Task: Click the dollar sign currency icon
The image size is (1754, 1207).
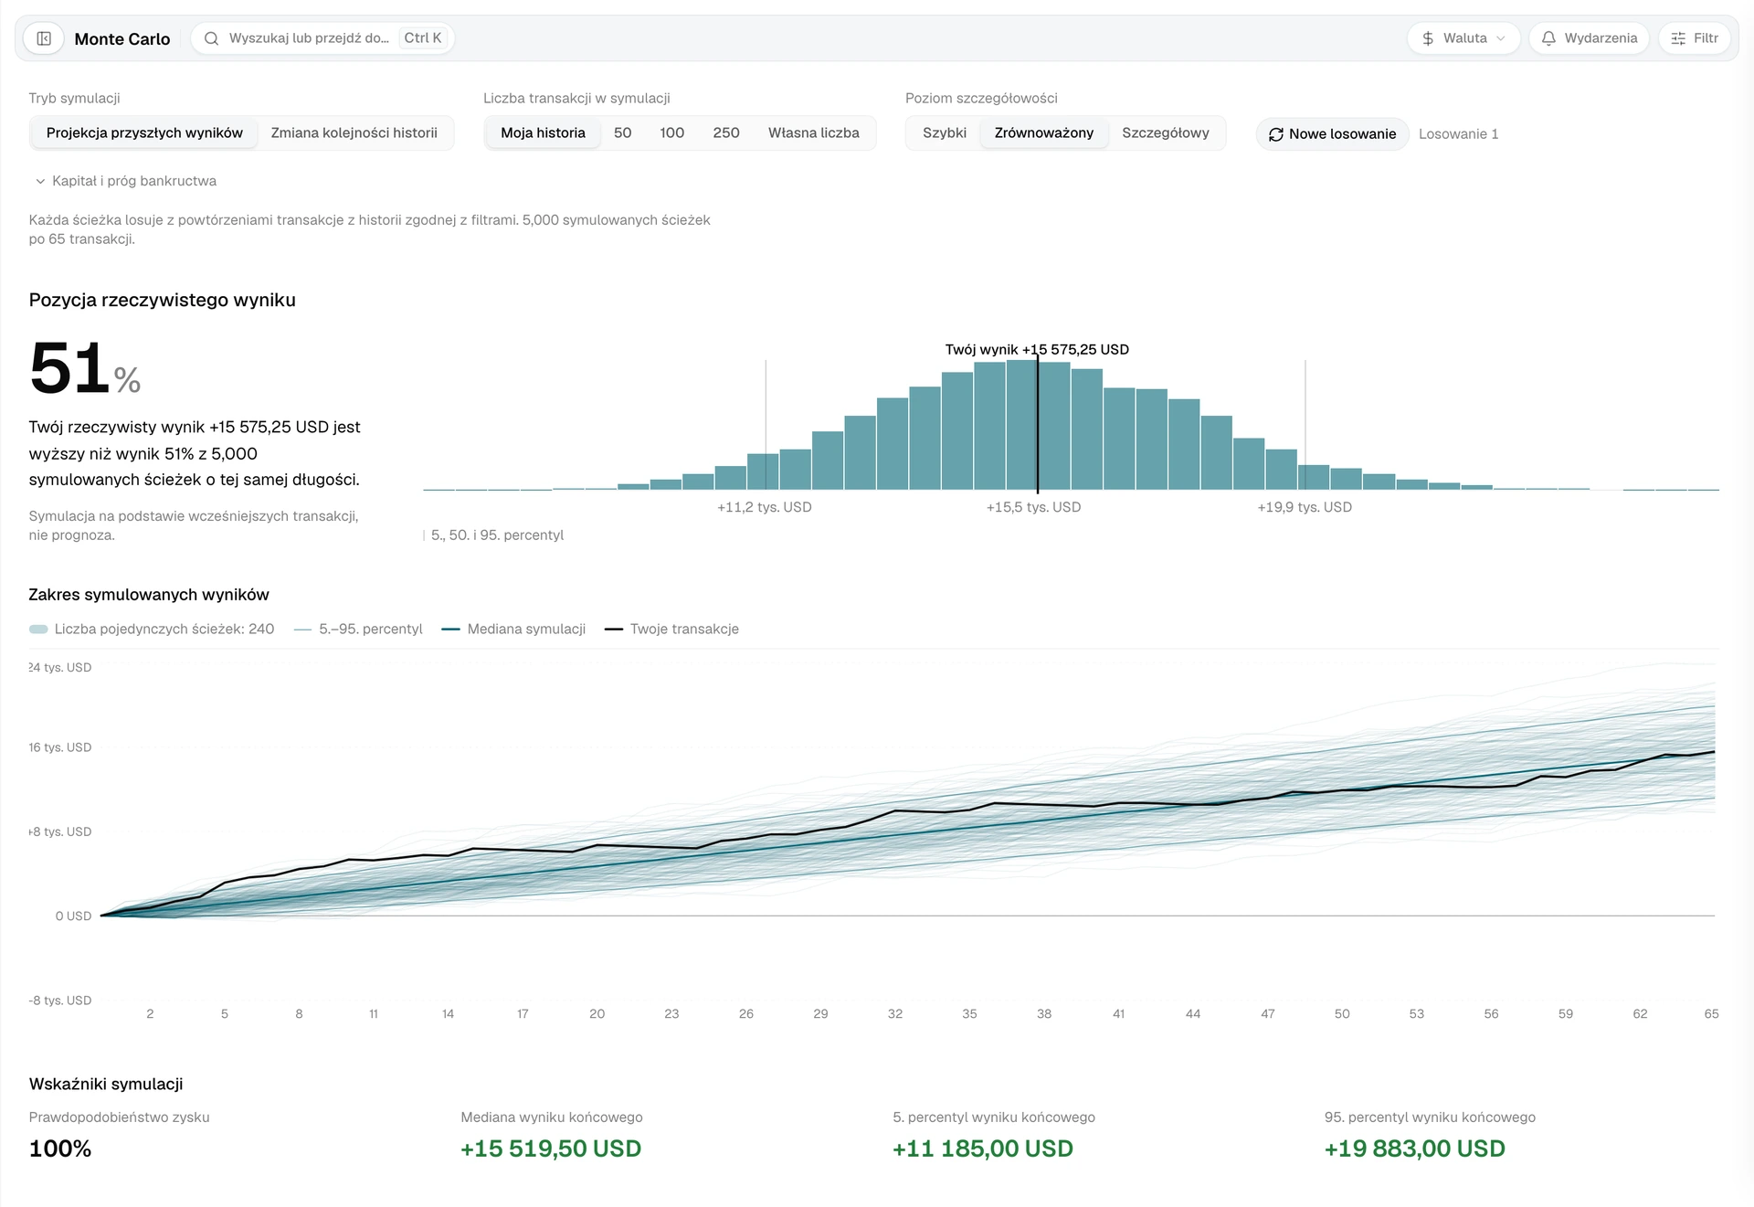Action: (x=1428, y=38)
